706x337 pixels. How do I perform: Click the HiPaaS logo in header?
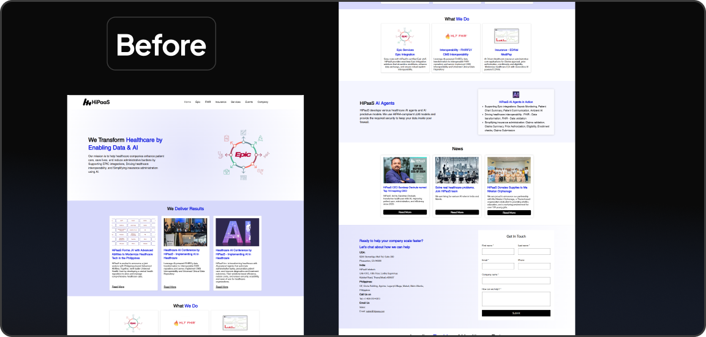tap(96, 102)
